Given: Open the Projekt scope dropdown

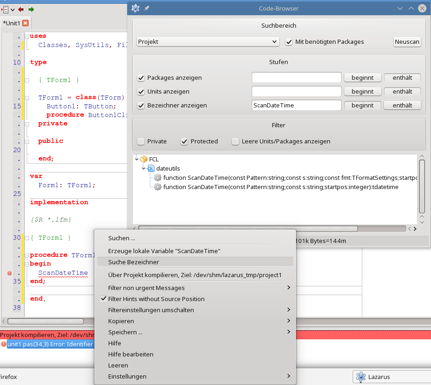Looking at the screenshot, I should click(x=208, y=41).
